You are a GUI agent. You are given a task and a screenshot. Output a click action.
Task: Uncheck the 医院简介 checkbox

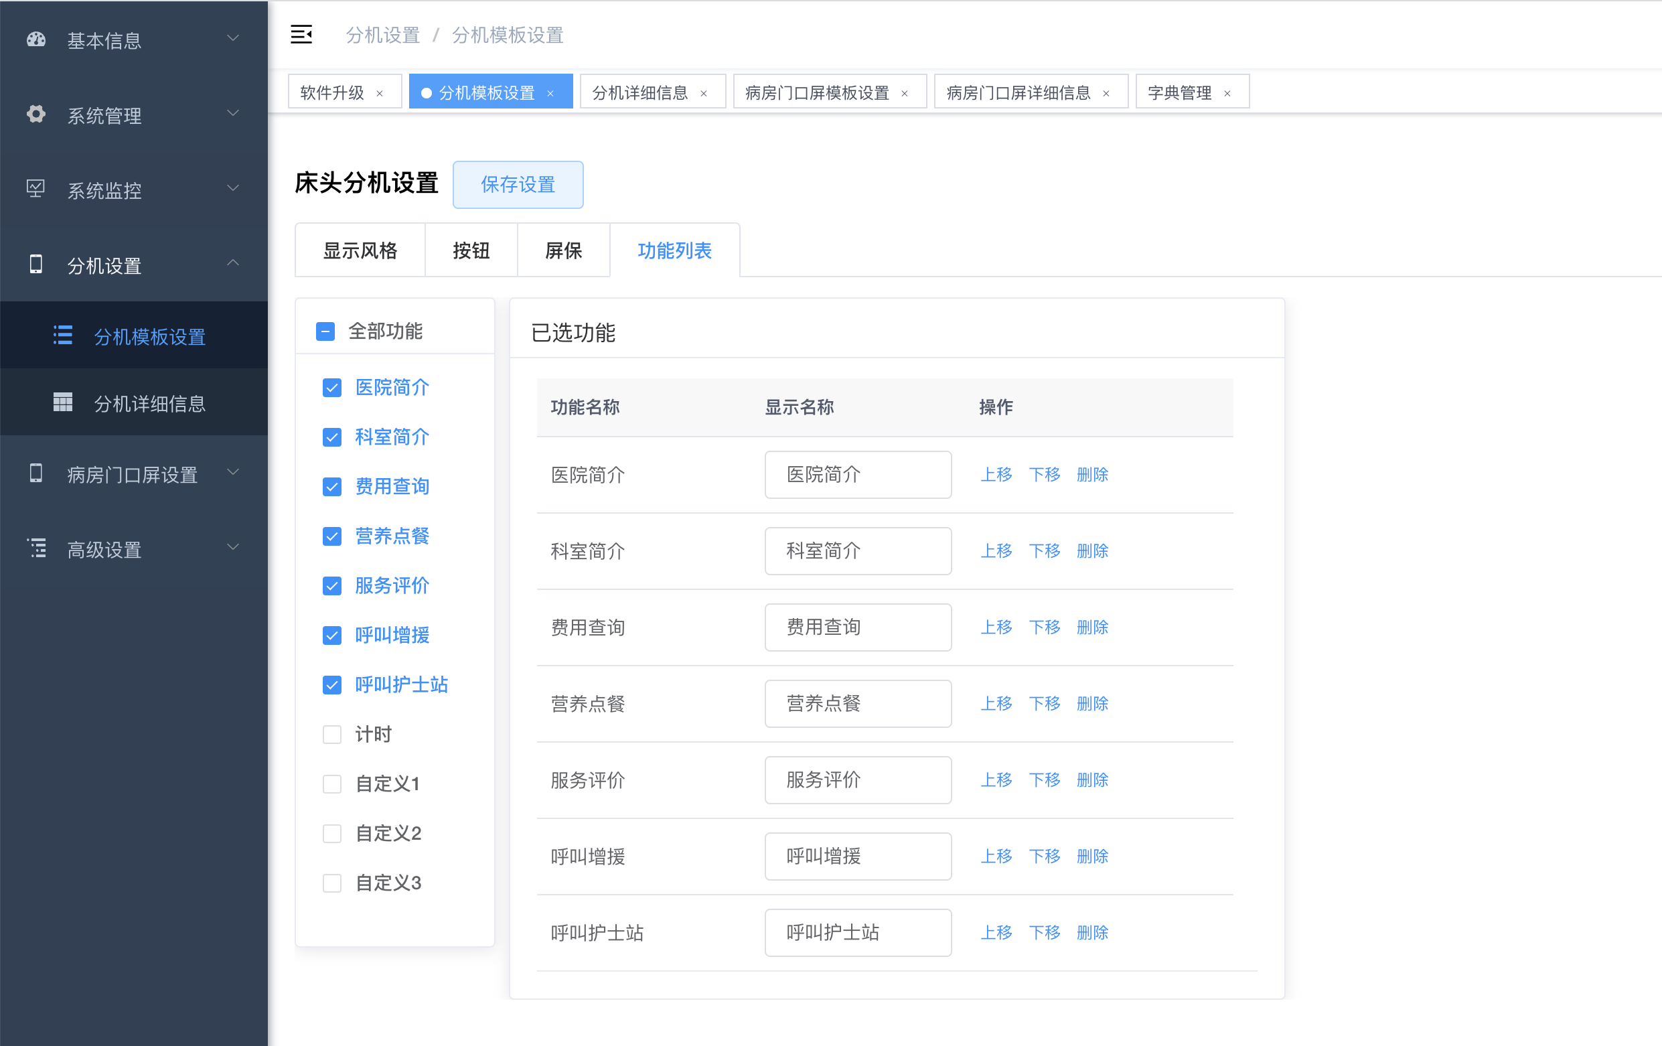coord(332,388)
